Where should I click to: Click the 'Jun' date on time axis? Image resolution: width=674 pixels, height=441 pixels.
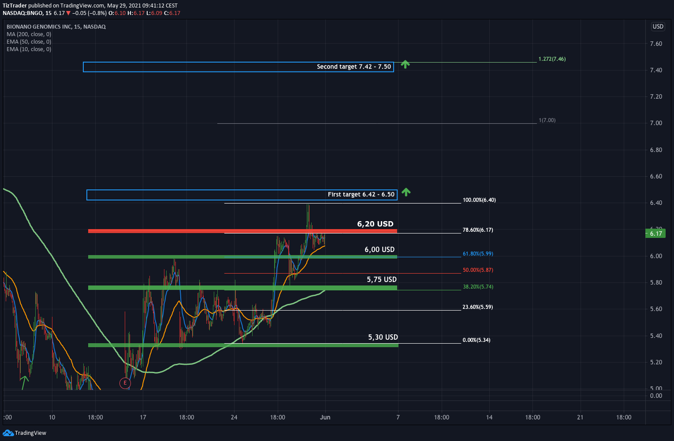pyautogui.click(x=325, y=417)
